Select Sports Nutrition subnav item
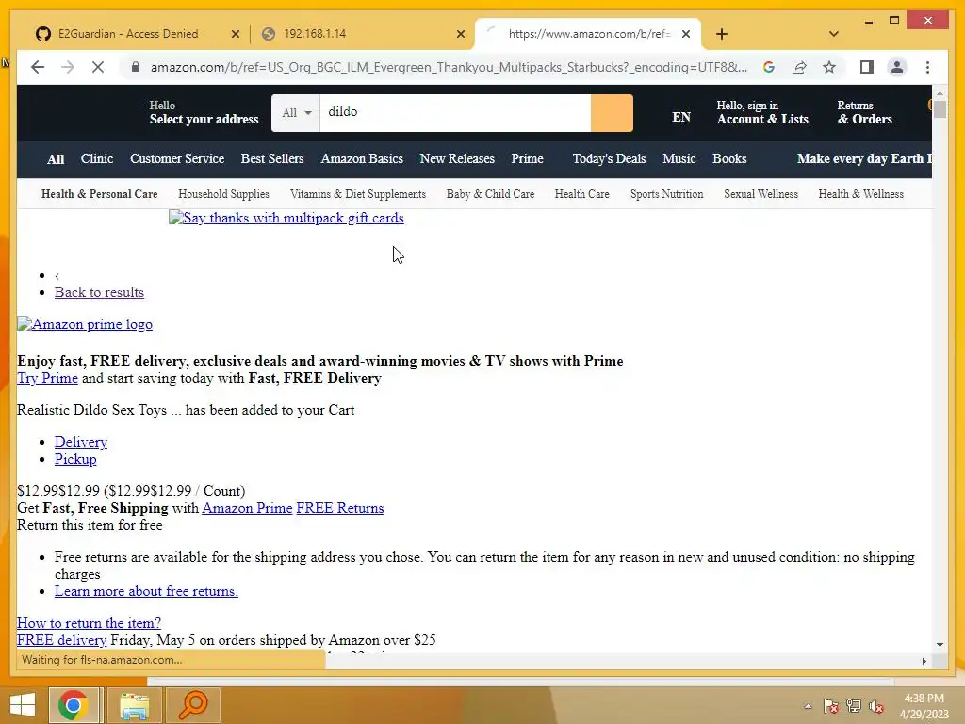The image size is (965, 724). 666,194
